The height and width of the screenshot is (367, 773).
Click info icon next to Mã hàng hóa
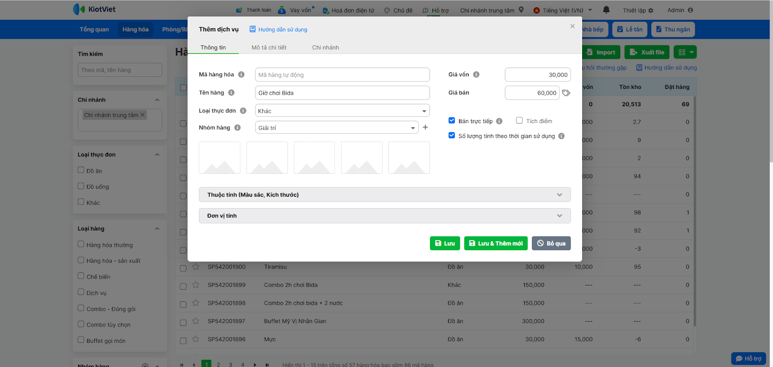(x=241, y=74)
